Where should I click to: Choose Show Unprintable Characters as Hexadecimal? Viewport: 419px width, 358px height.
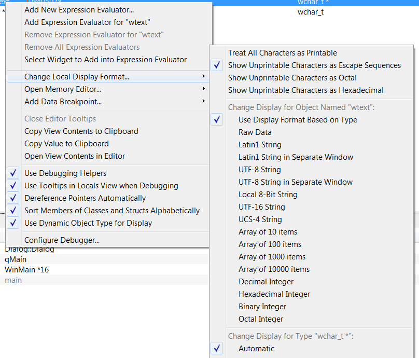[x=305, y=90]
